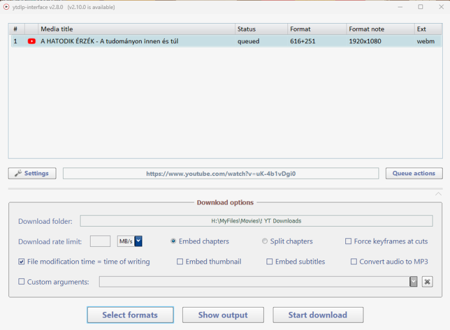450x330 pixels.
Task: Click the ytdlp-interface app icon in title bar
Action: [x=6, y=7]
